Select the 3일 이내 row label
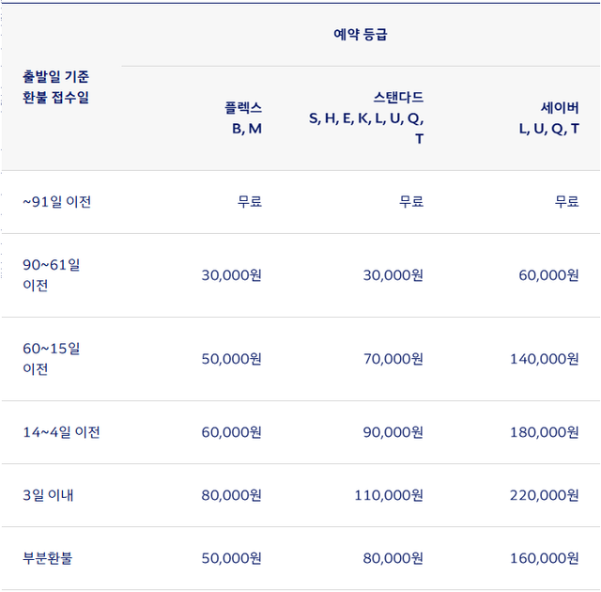 click(48, 495)
